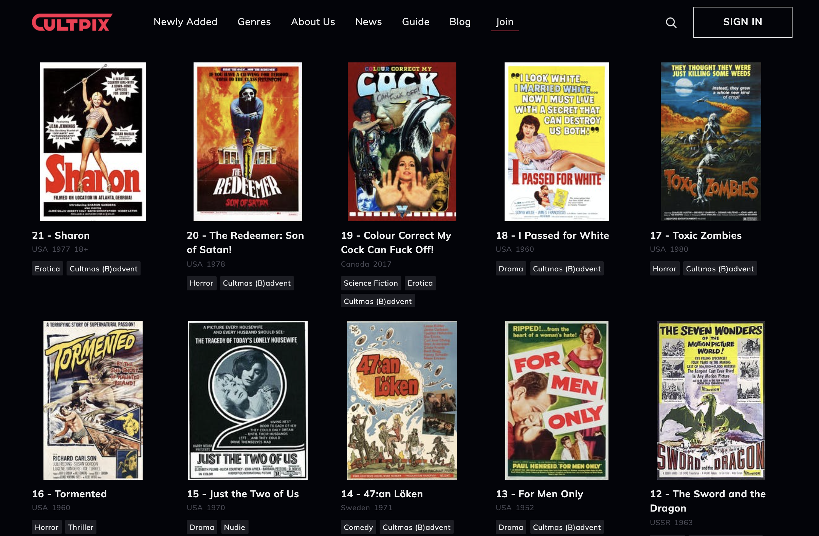
Task: Click 'Canada 2017' metadata text
Action: [x=366, y=264]
